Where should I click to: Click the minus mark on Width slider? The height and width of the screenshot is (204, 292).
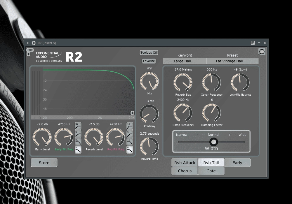[198, 135]
